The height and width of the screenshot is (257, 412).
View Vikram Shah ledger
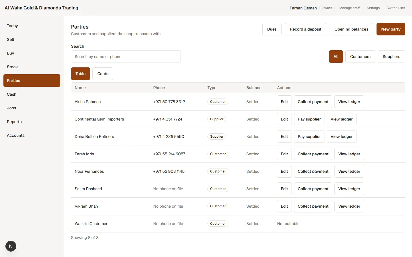pyautogui.click(x=349, y=206)
